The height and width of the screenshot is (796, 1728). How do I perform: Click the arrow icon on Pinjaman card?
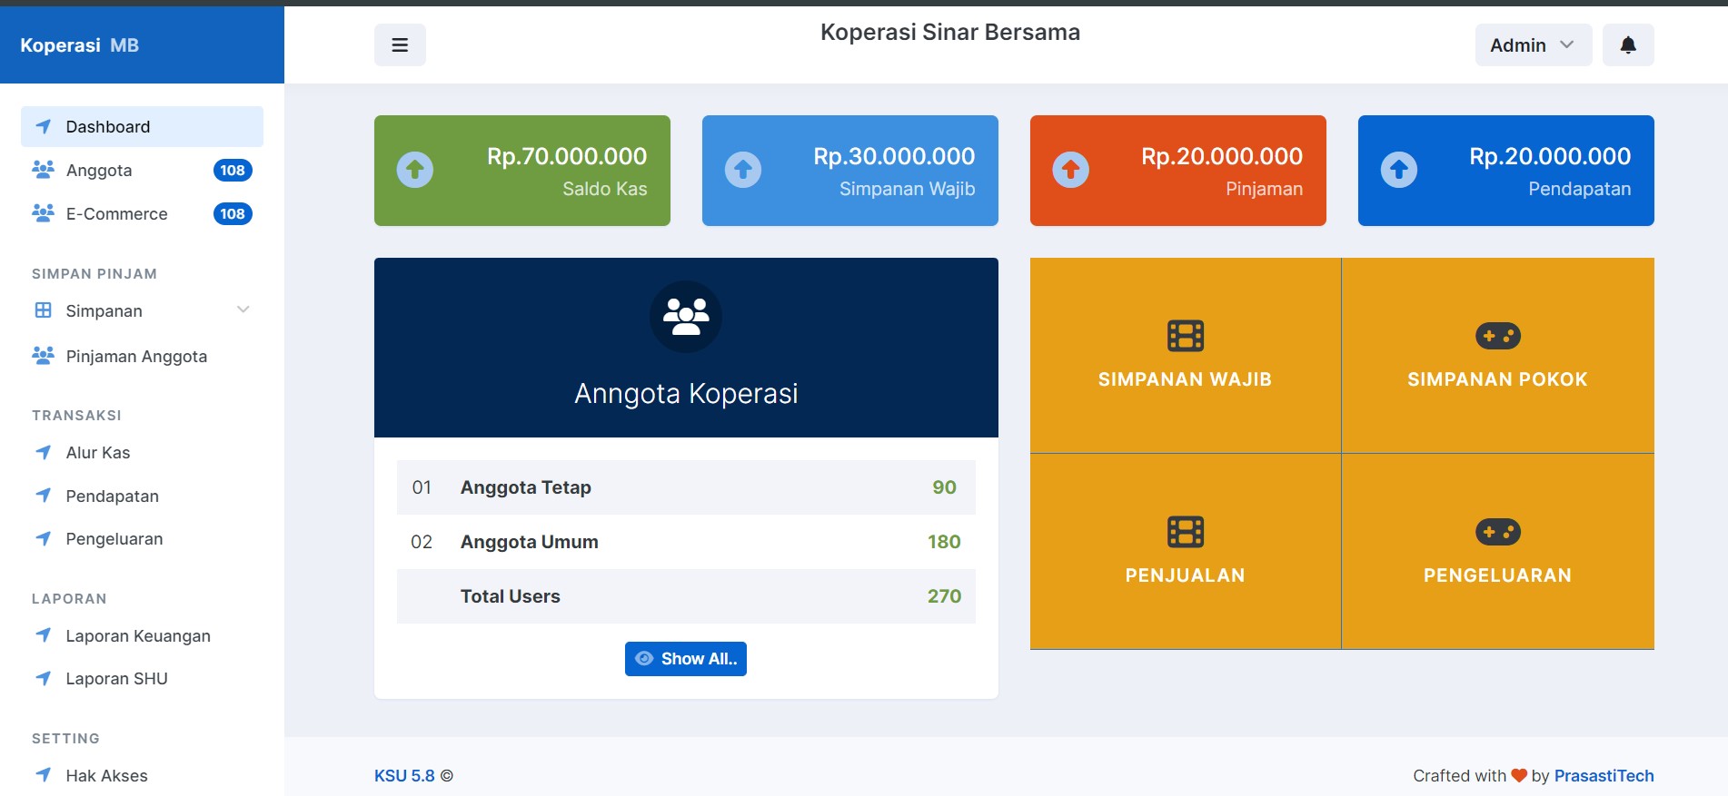tap(1070, 170)
